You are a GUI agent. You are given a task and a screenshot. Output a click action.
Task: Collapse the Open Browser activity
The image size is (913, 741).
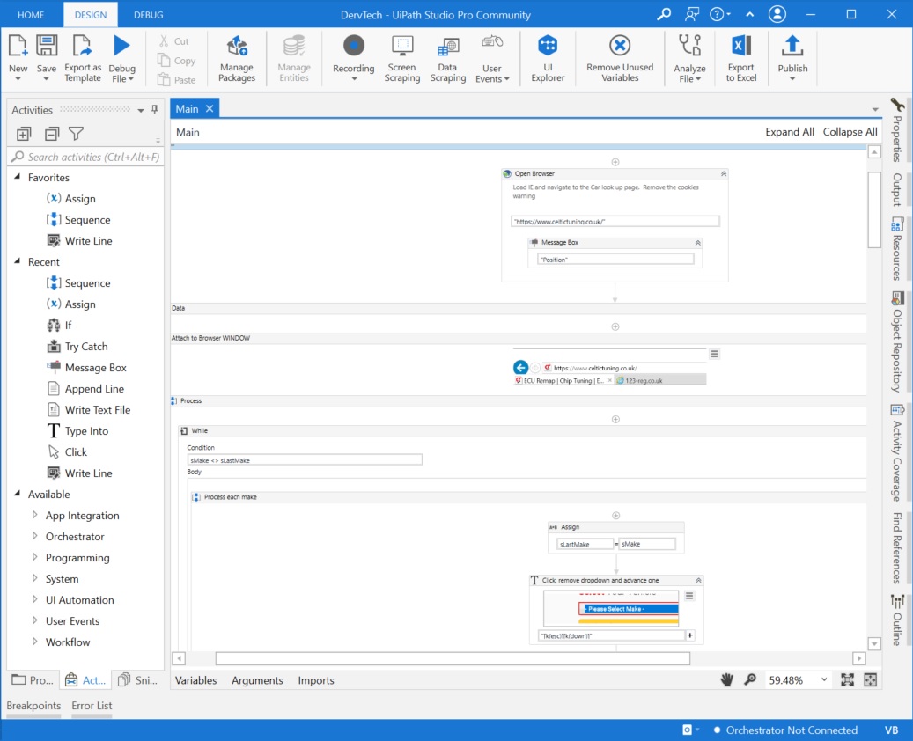[724, 174]
